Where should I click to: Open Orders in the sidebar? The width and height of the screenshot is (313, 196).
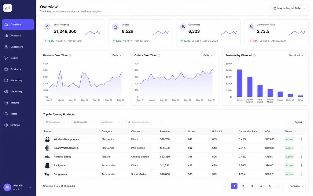[18, 58]
